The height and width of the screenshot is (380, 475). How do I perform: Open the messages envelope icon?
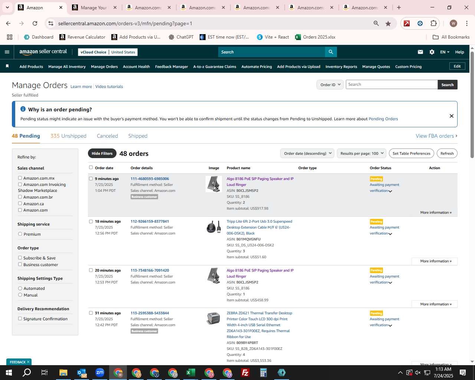click(x=420, y=52)
